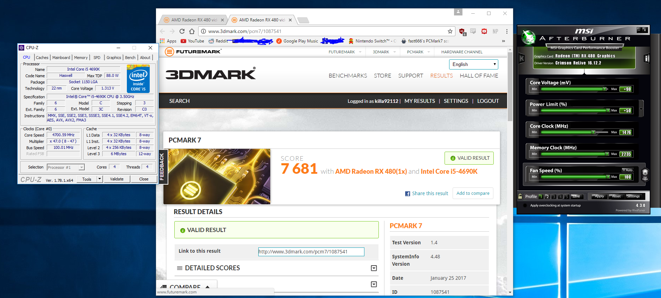The width and height of the screenshot is (661, 298).
Task: Click the 3DMARK logo
Action: pyautogui.click(x=210, y=73)
